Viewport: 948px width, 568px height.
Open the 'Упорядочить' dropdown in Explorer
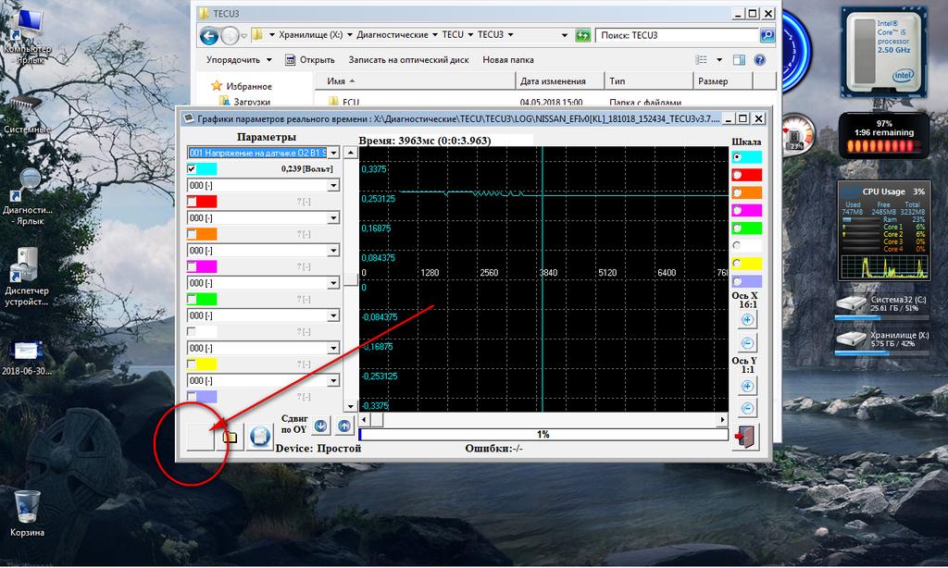click(239, 60)
